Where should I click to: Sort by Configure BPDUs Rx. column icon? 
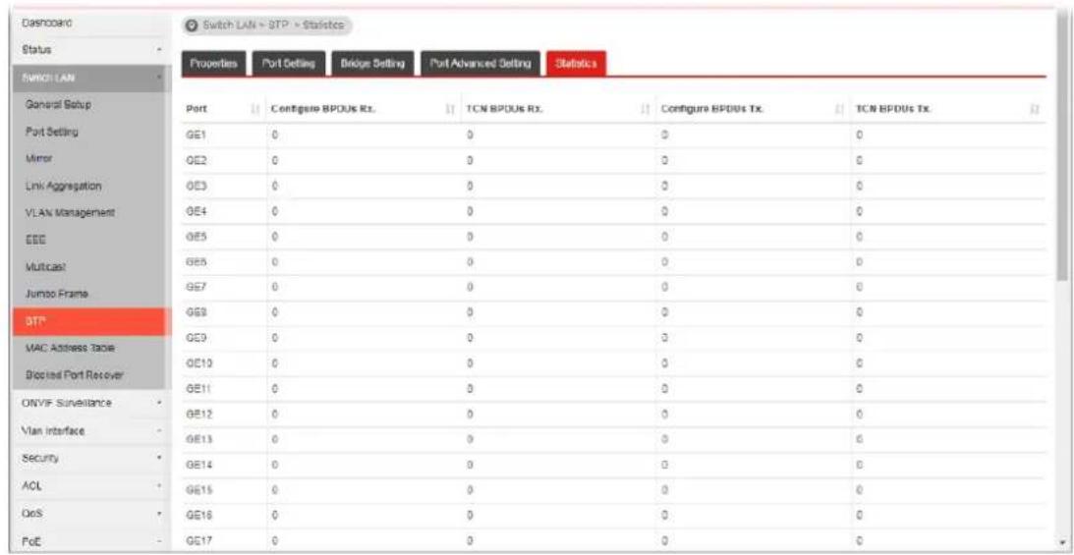tap(451, 109)
